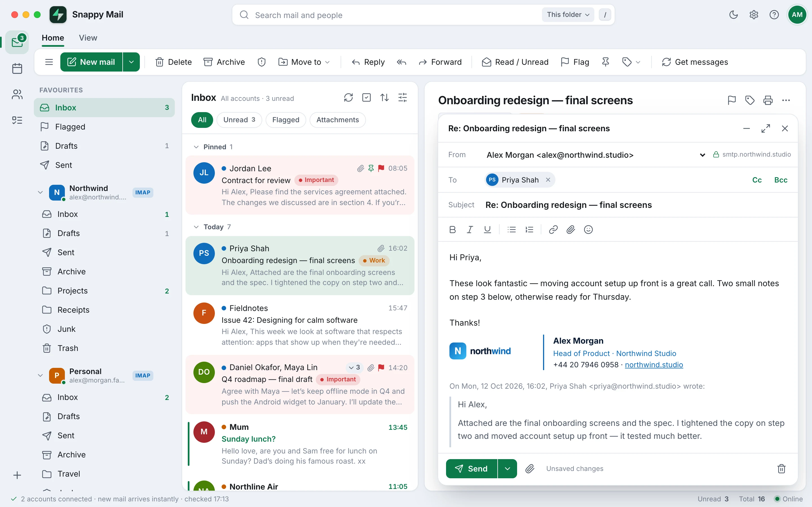Viewport: 812px width, 507px height.
Task: Attach file next to Send button
Action: tap(529, 468)
